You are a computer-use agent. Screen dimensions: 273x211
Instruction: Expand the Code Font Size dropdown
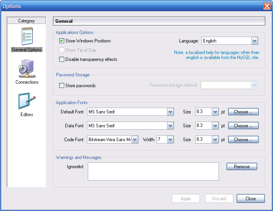215,140
